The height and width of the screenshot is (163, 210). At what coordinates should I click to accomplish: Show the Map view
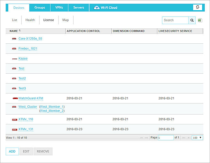point(66,20)
